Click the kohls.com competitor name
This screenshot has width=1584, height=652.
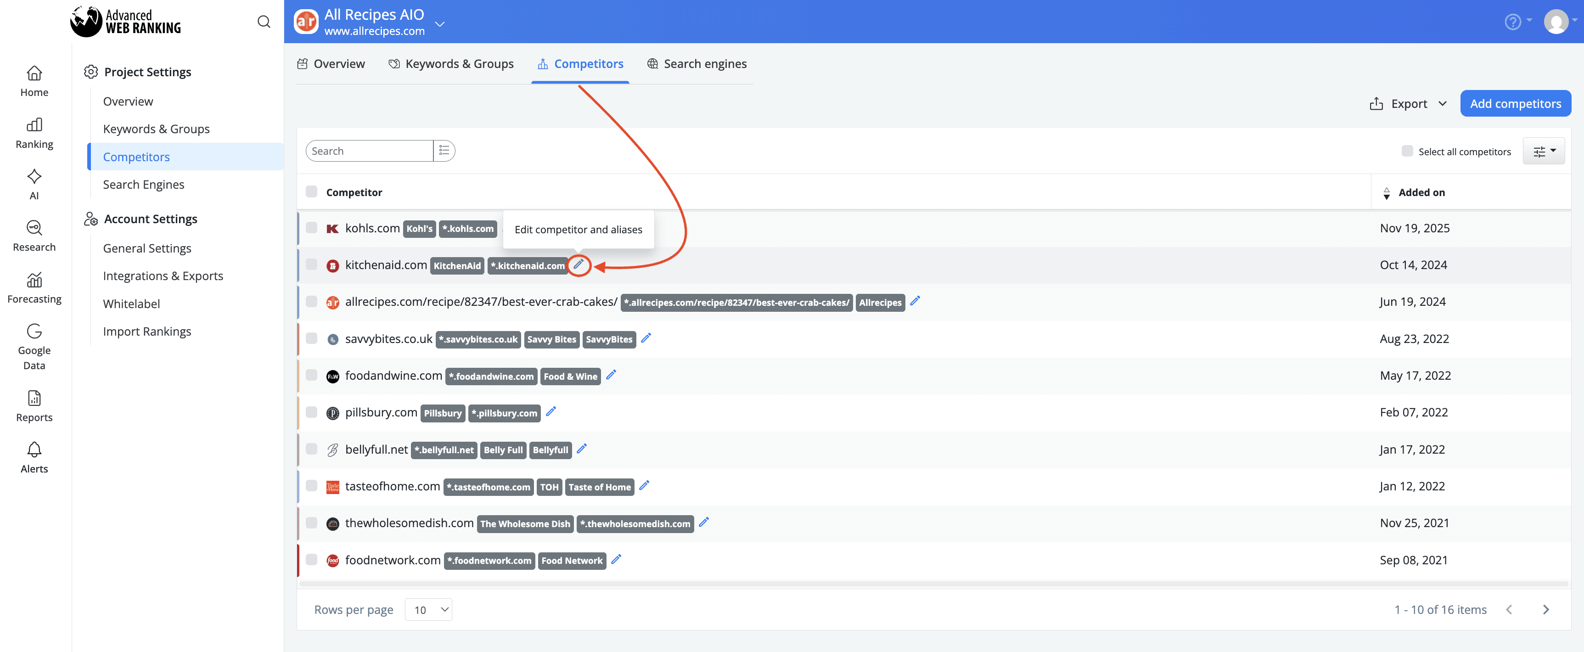pyautogui.click(x=372, y=228)
